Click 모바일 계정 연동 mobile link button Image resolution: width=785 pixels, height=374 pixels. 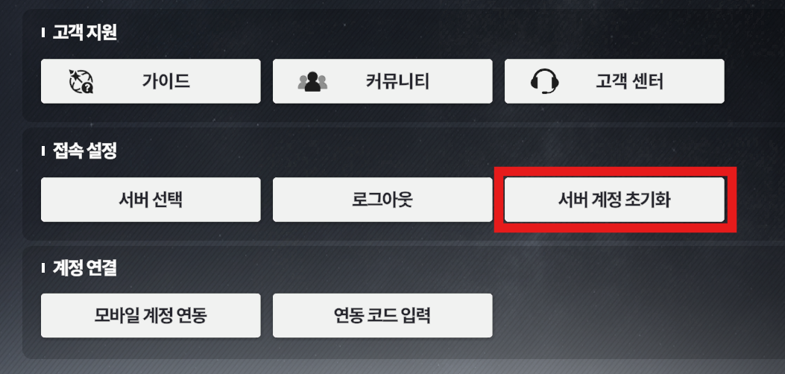pyautogui.click(x=151, y=315)
